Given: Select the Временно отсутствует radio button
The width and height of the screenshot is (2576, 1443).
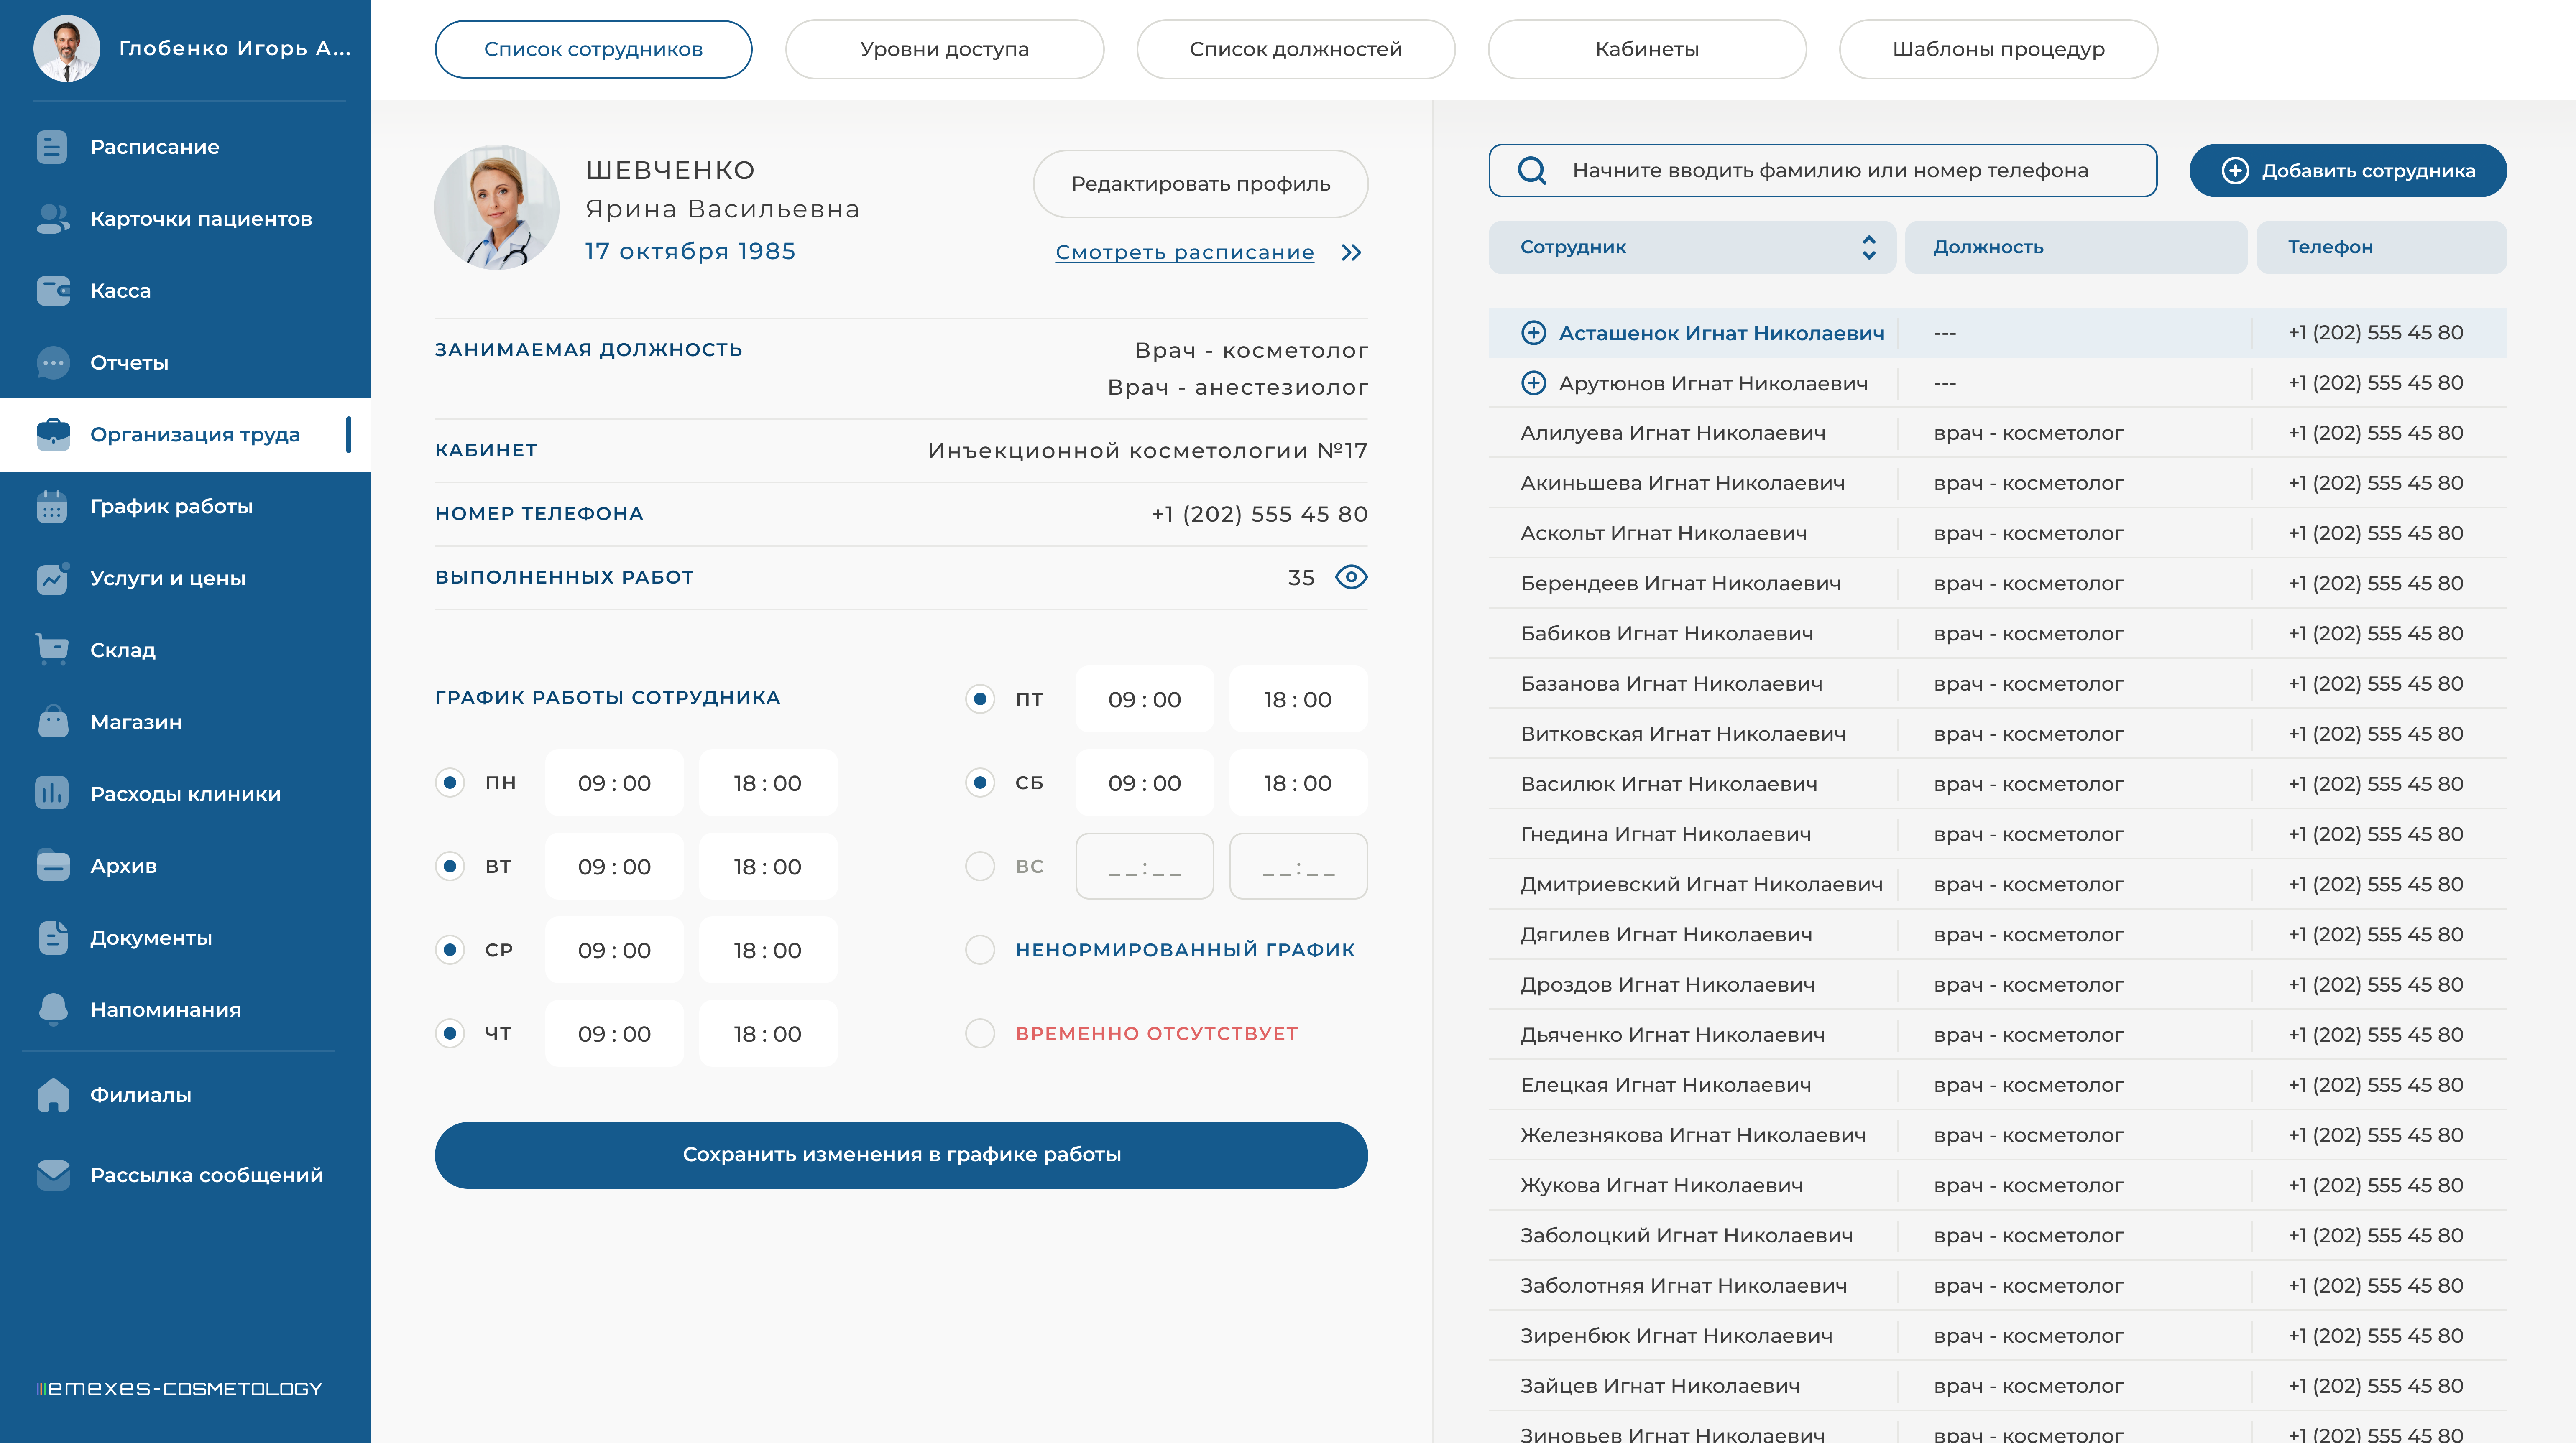Looking at the screenshot, I should (x=980, y=1033).
